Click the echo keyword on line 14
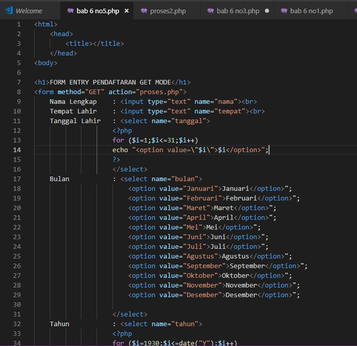Image resolution: width=357 pixels, height=346 pixels. tap(120, 150)
